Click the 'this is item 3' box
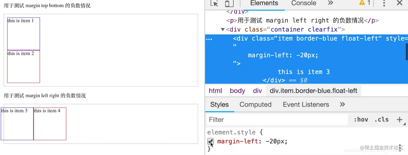 click(x=17, y=124)
